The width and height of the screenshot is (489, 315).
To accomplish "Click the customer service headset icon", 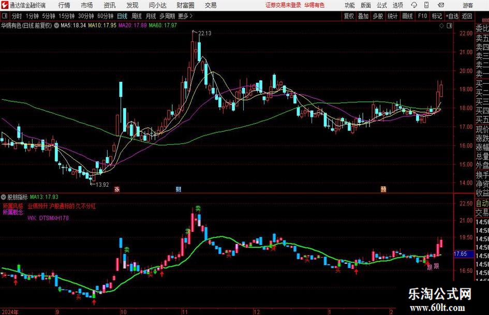I will (414, 5).
